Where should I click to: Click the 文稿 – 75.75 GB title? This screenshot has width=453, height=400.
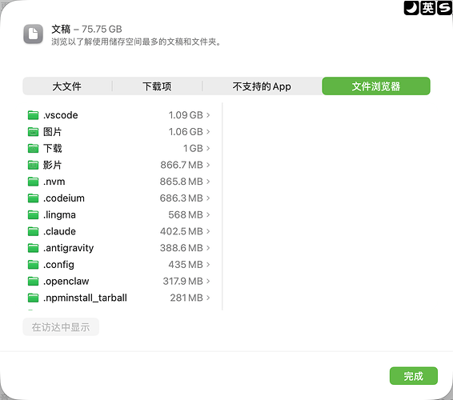coord(86,29)
